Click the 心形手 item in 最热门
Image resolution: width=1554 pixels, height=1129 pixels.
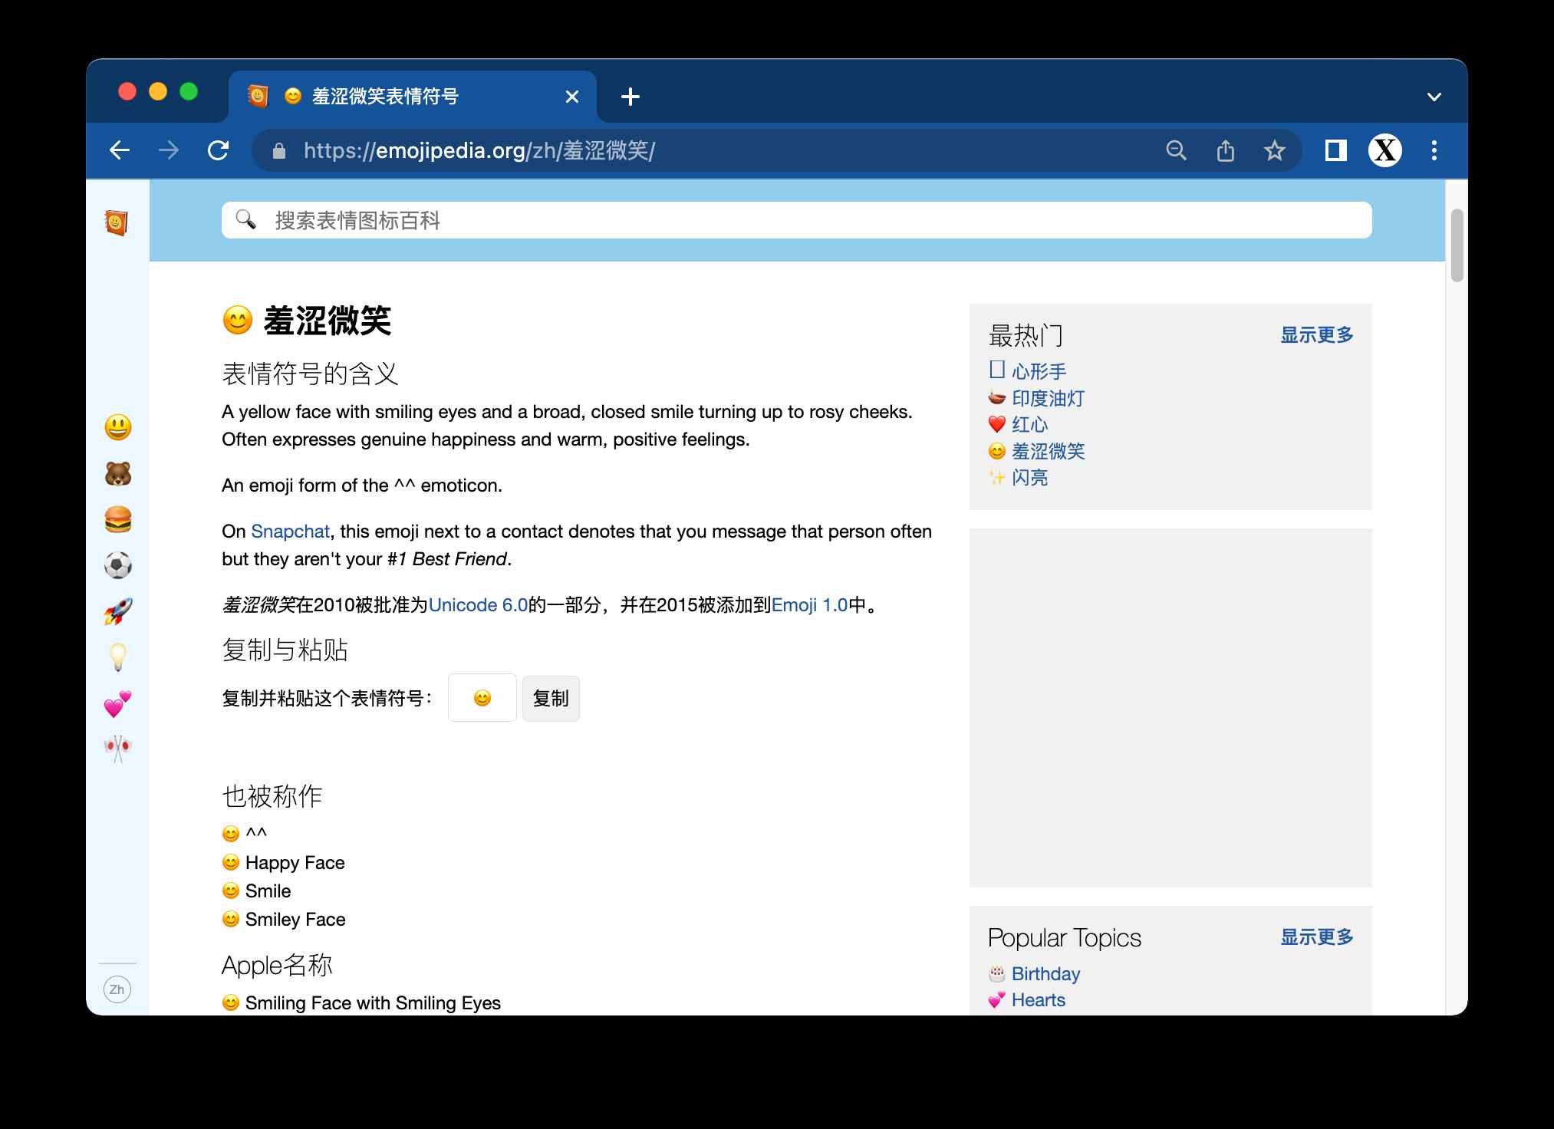coord(1035,371)
